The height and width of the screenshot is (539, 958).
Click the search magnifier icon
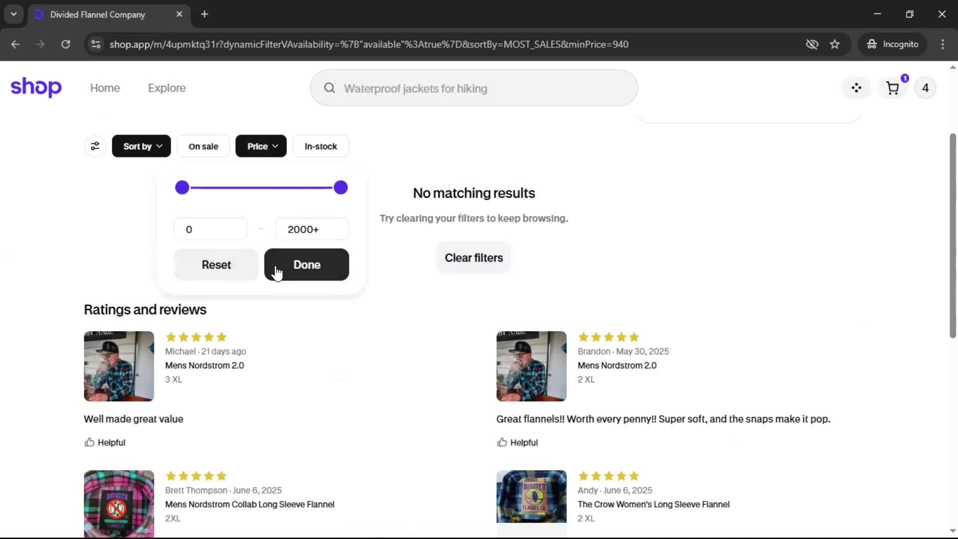[x=329, y=88]
